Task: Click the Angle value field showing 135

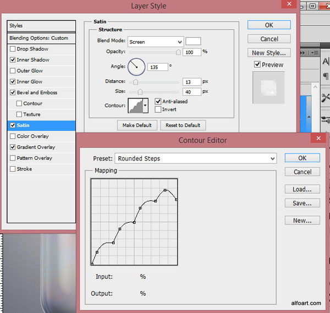Action: click(158, 67)
